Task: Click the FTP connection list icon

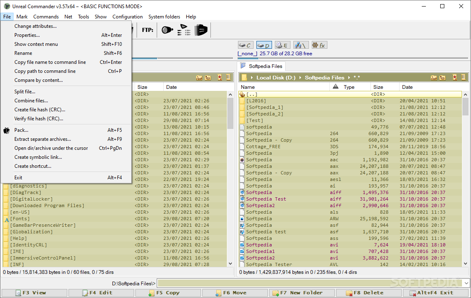Action: pyautogui.click(x=184, y=30)
